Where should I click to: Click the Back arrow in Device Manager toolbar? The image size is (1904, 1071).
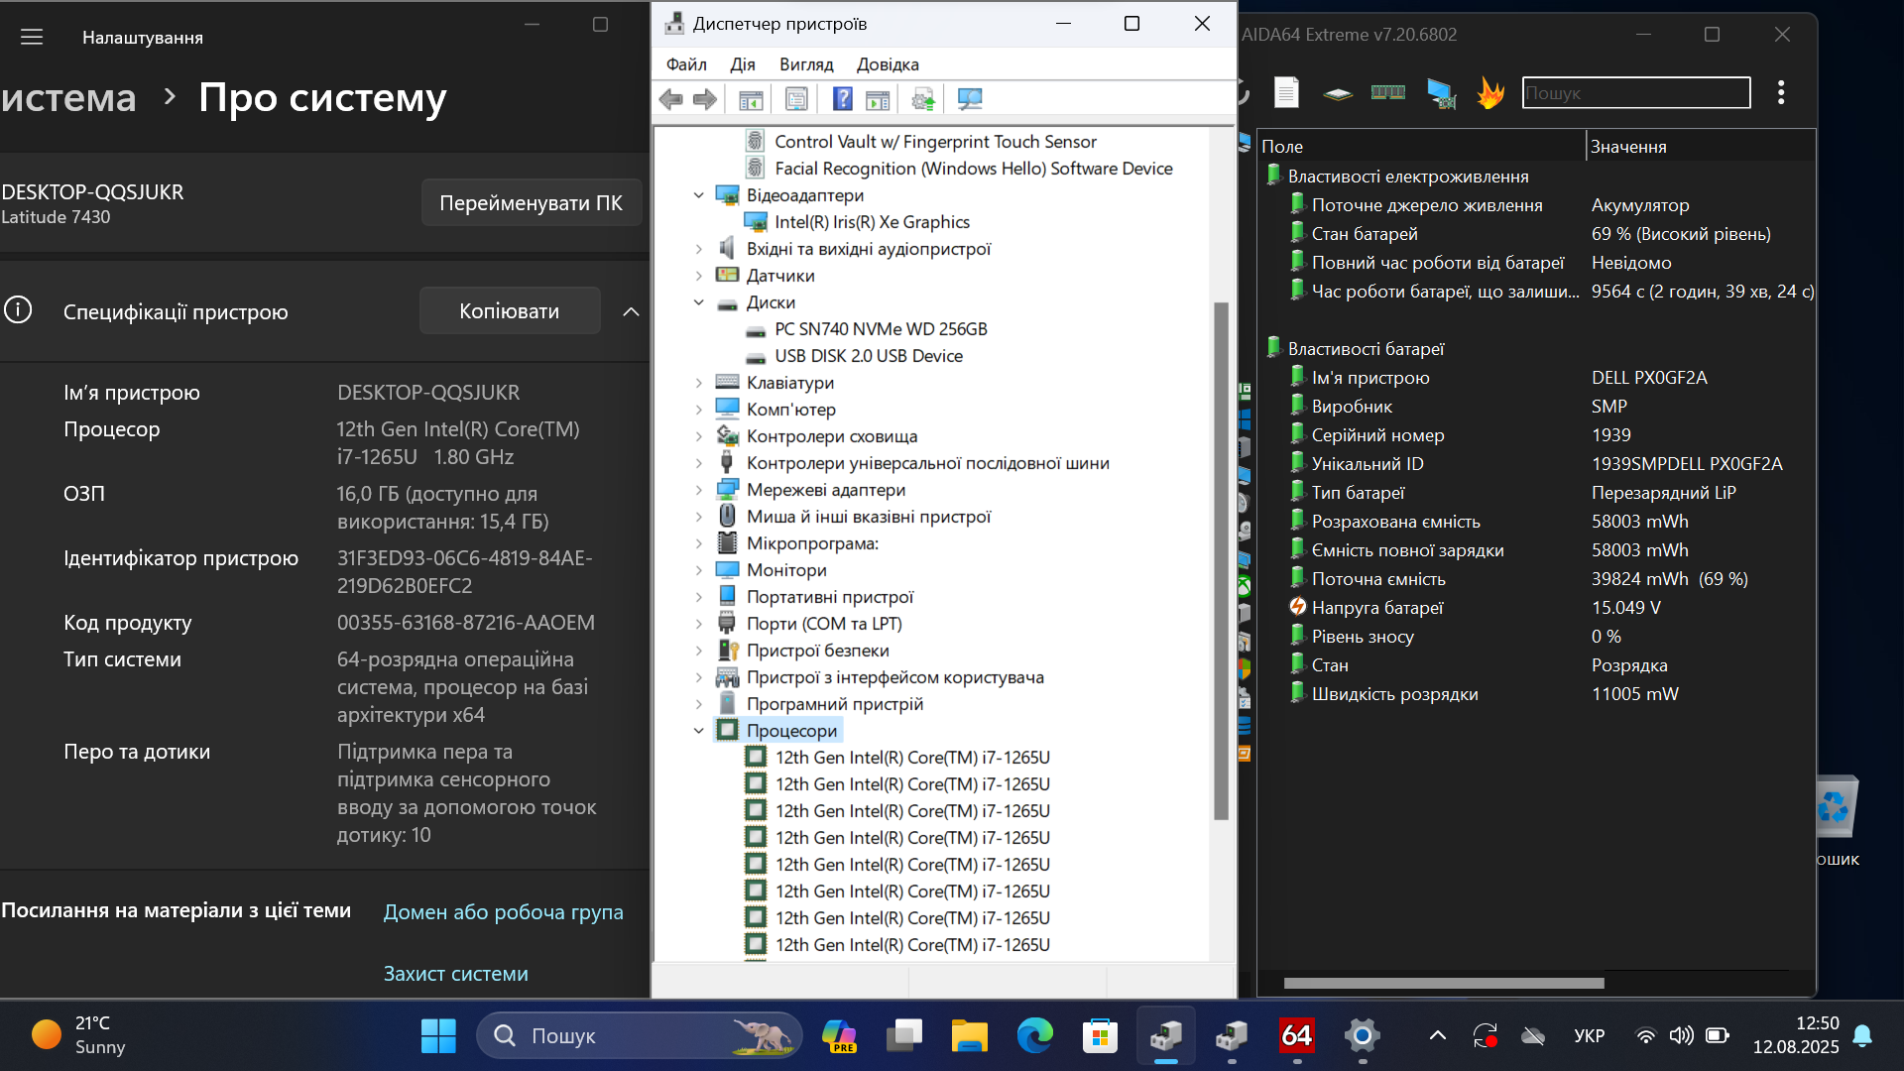tap(671, 99)
